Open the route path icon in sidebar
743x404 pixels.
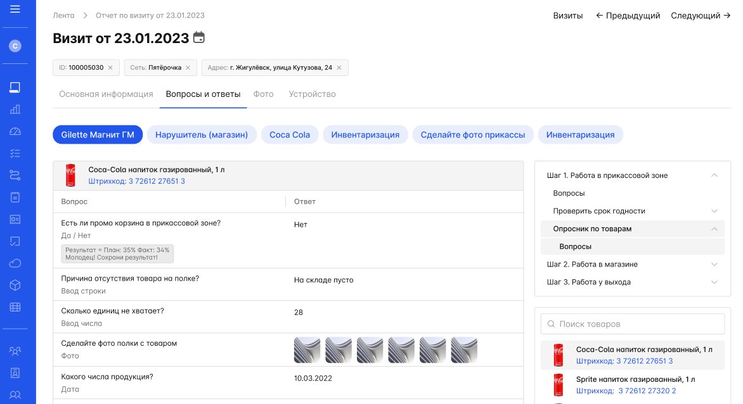click(15, 175)
